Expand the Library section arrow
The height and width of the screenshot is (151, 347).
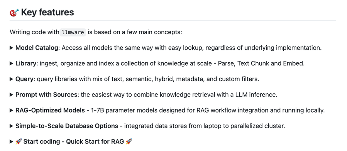(12, 63)
